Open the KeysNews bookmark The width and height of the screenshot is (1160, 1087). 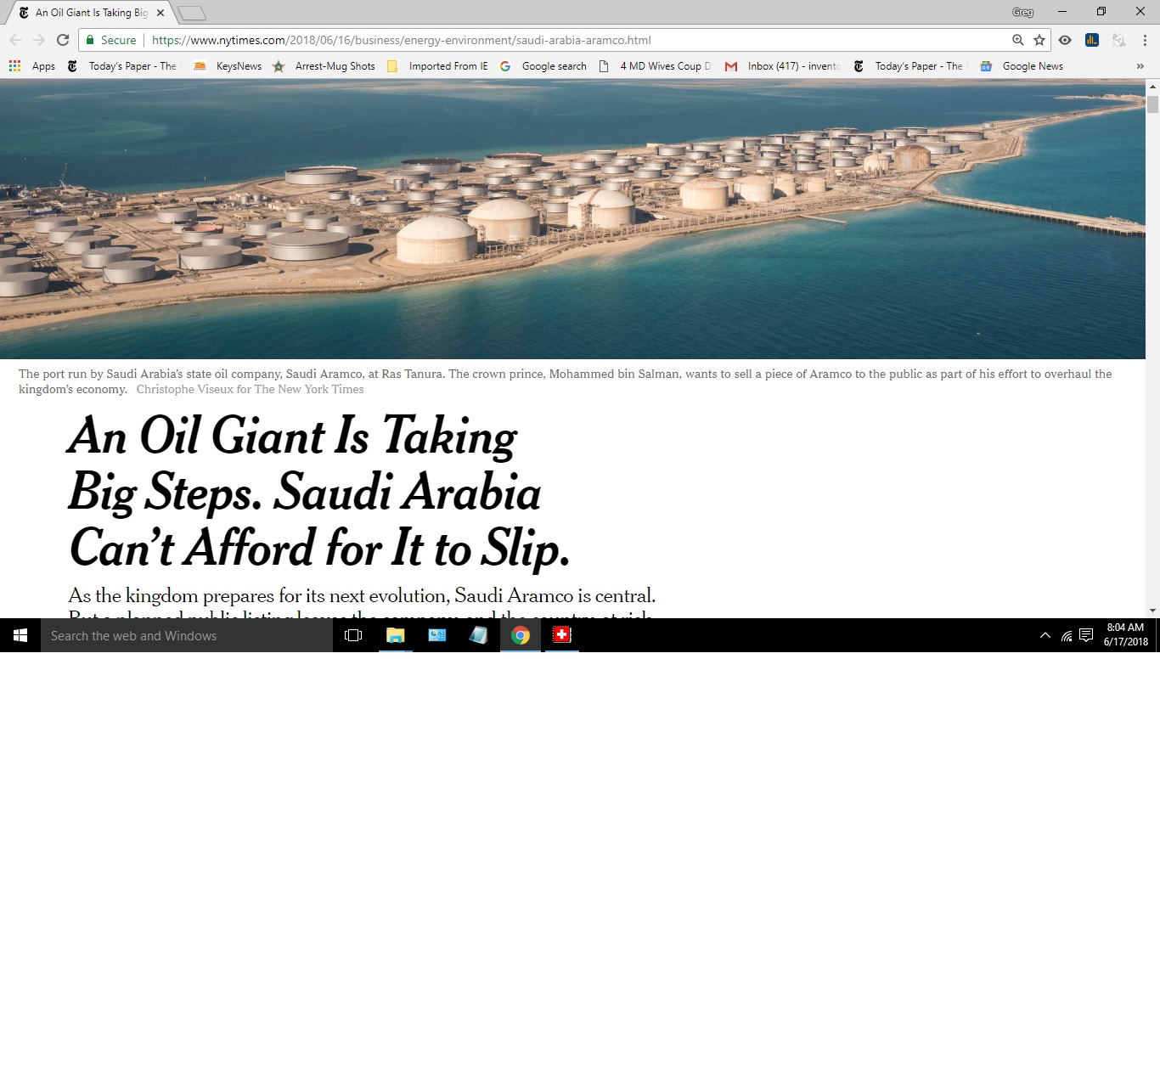pyautogui.click(x=228, y=66)
